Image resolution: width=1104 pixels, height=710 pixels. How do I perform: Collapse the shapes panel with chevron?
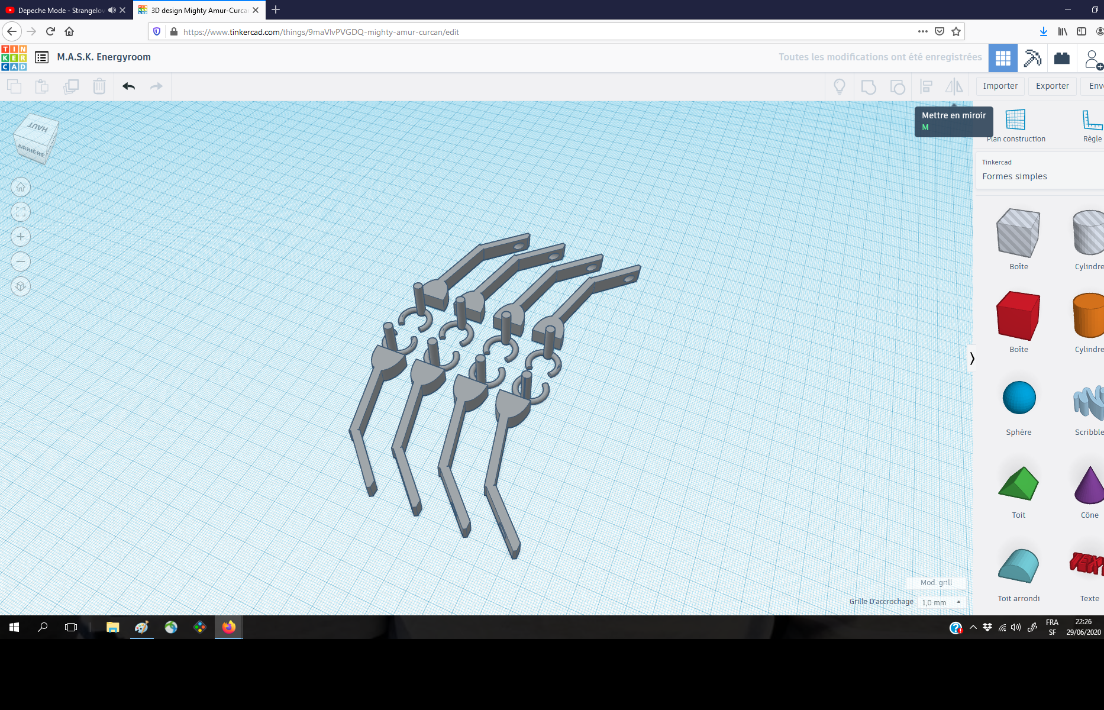pyautogui.click(x=972, y=359)
